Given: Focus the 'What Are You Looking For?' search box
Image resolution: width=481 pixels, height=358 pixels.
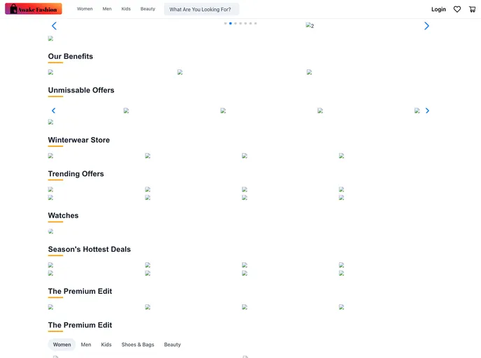Looking at the screenshot, I should [x=201, y=9].
